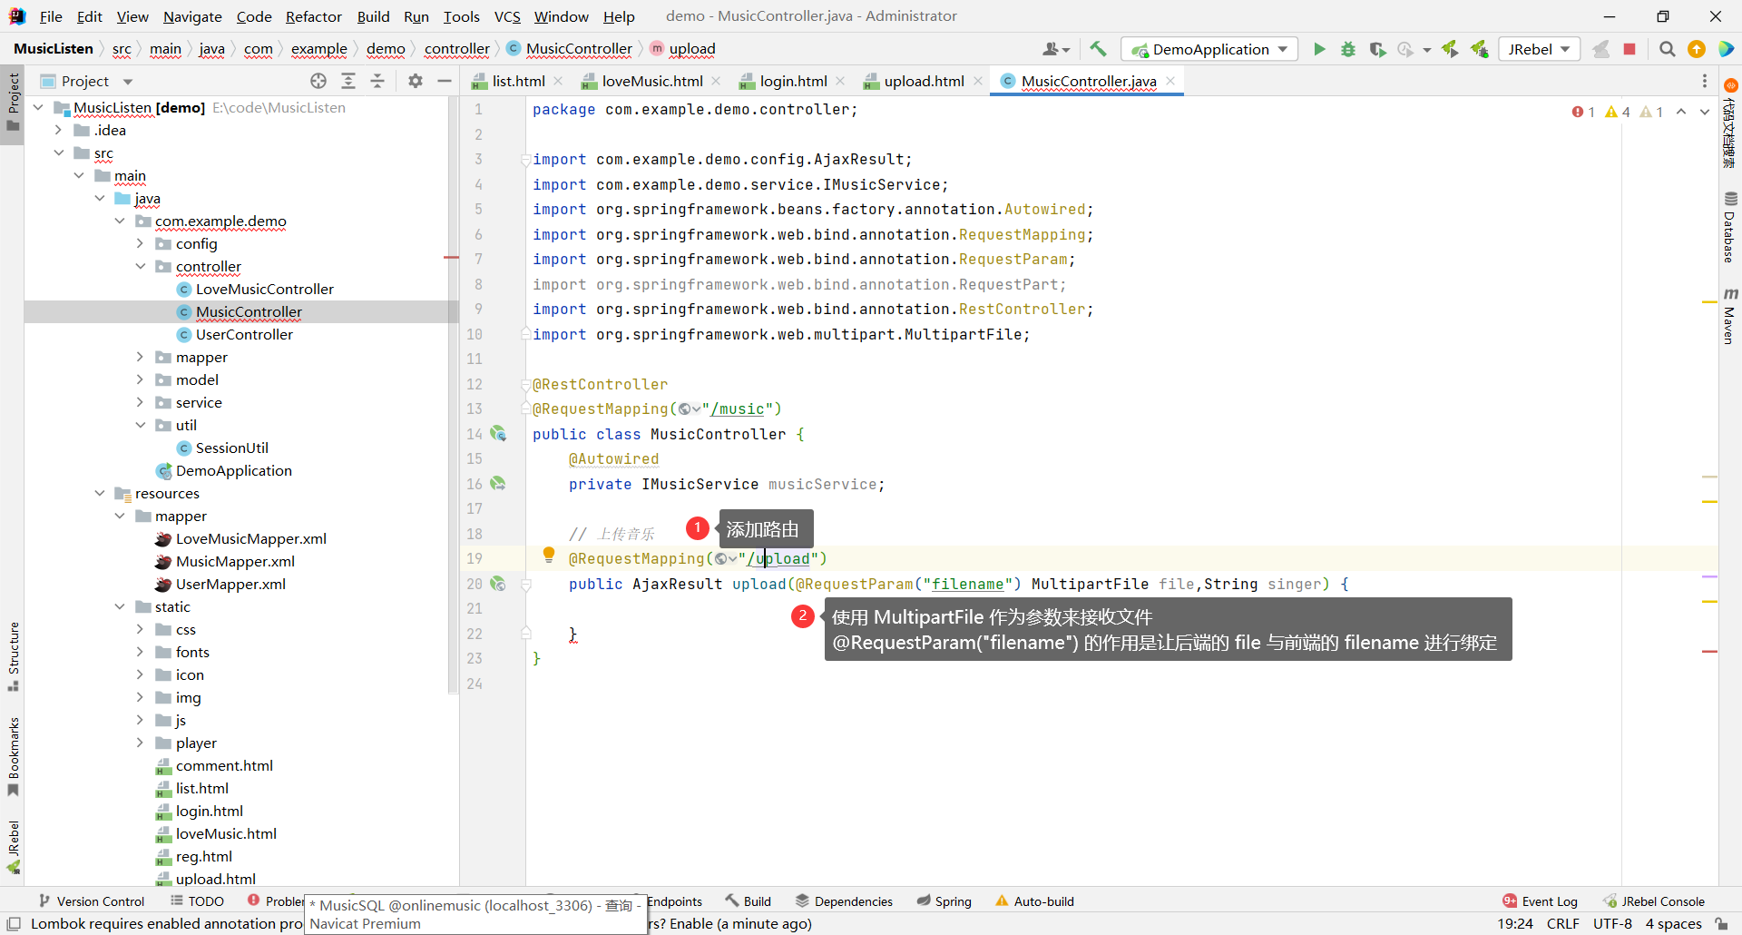
Task: Open Project panel settings gear
Action: (x=416, y=81)
